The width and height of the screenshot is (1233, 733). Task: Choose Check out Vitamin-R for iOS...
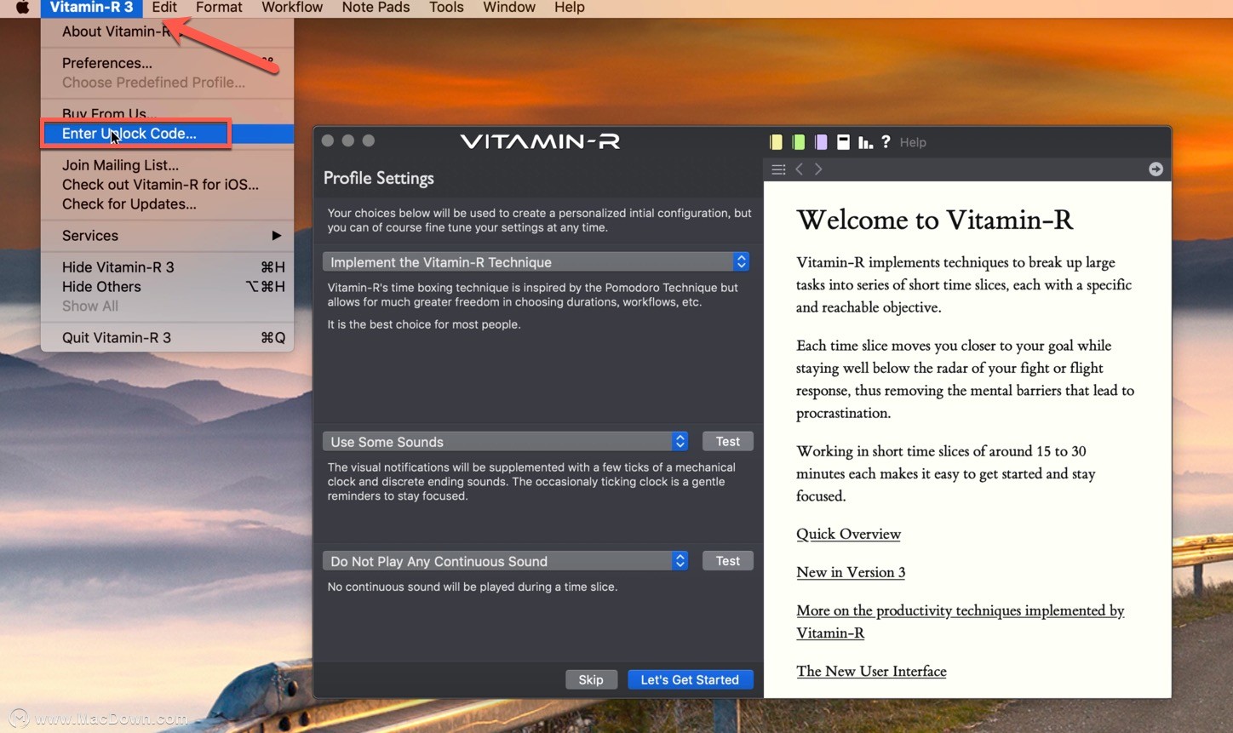[x=167, y=185]
